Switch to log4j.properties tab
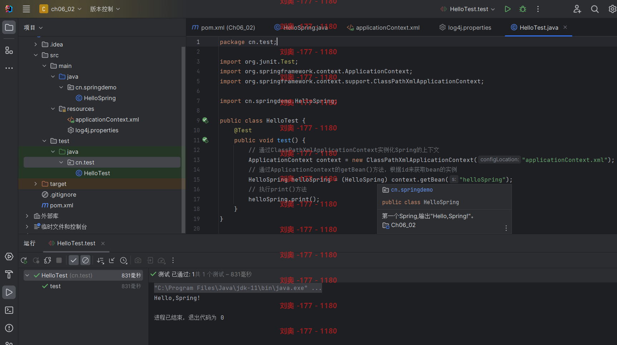 (465, 28)
